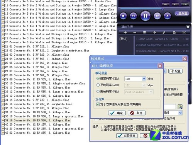Select highlighted 39 19 Concerto No. 10 Allegro.flac
Viewport: 193px width, 145px height.
click(x=38, y=121)
